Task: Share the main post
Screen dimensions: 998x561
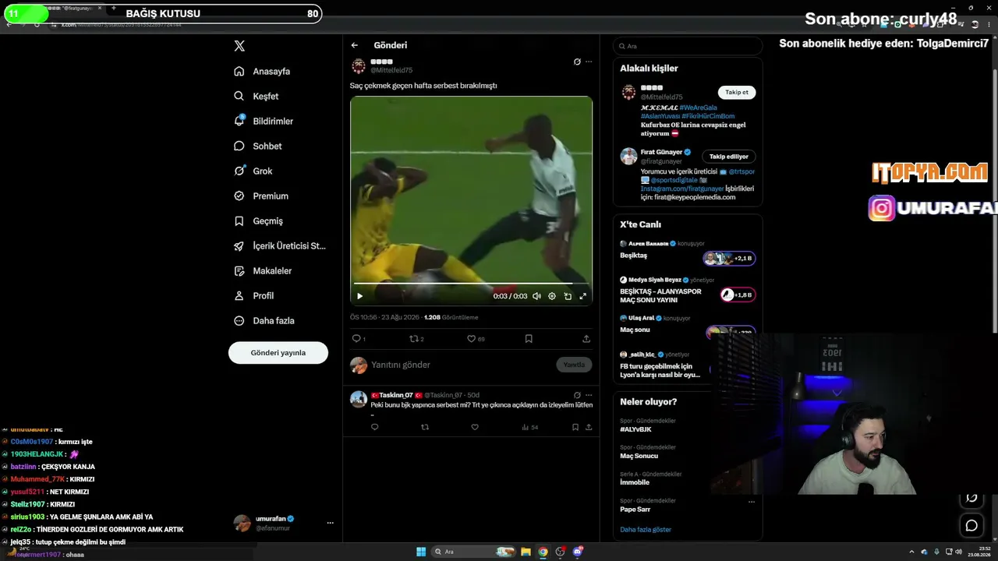Action: (586, 339)
